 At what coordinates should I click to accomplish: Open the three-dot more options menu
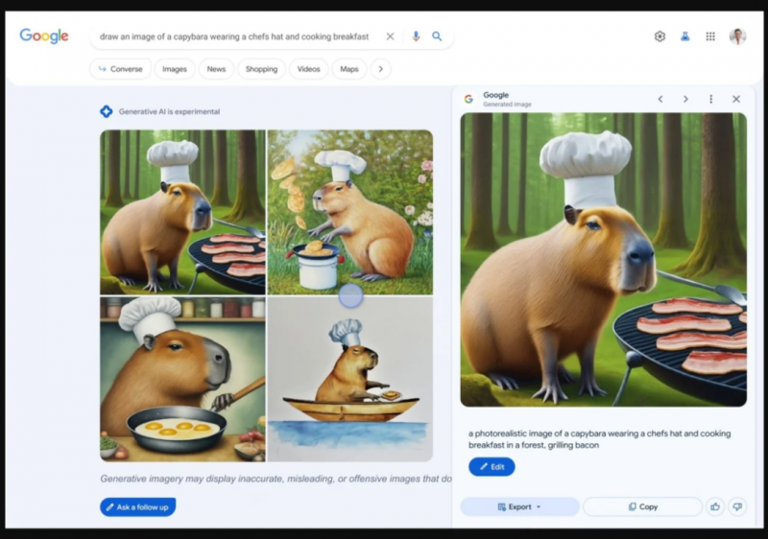710,100
